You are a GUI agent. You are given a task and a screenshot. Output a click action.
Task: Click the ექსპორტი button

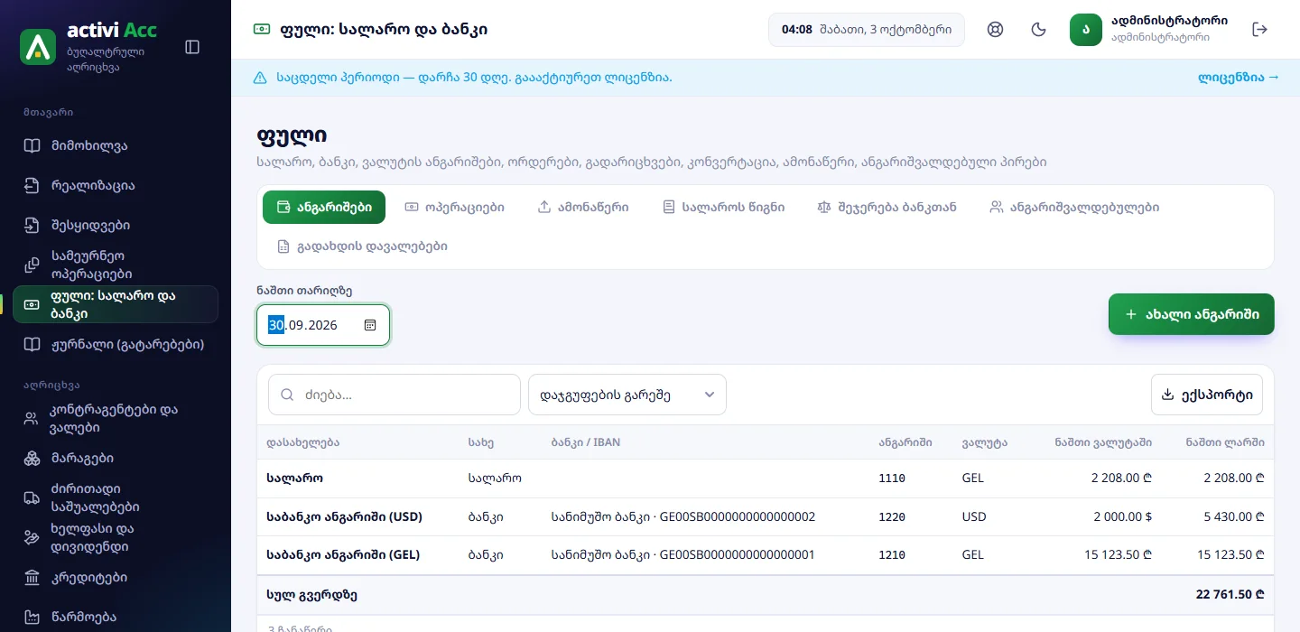point(1207,395)
